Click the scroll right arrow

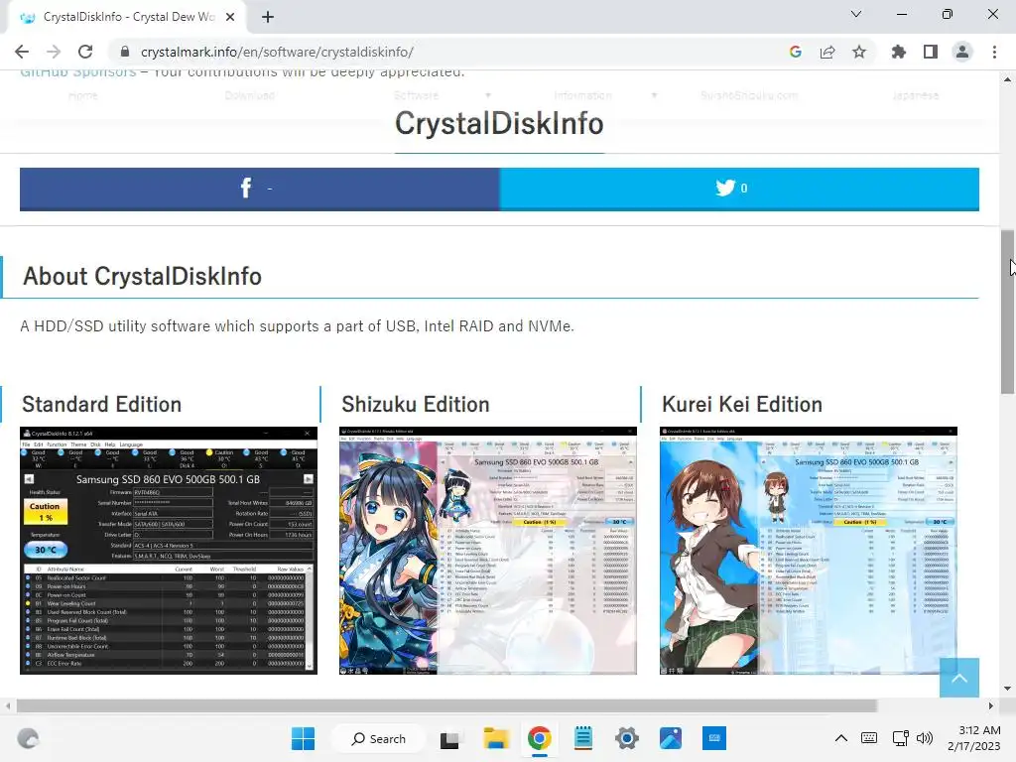(991, 705)
